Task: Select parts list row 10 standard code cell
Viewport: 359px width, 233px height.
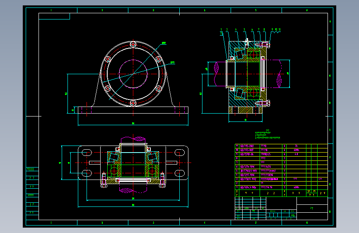Action: [250, 150]
